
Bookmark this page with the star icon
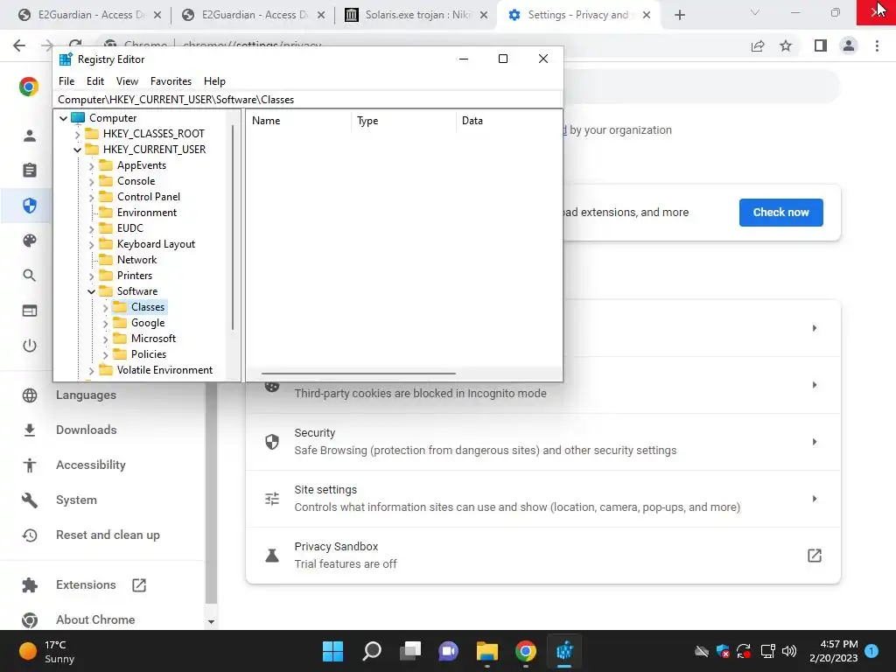click(x=786, y=45)
